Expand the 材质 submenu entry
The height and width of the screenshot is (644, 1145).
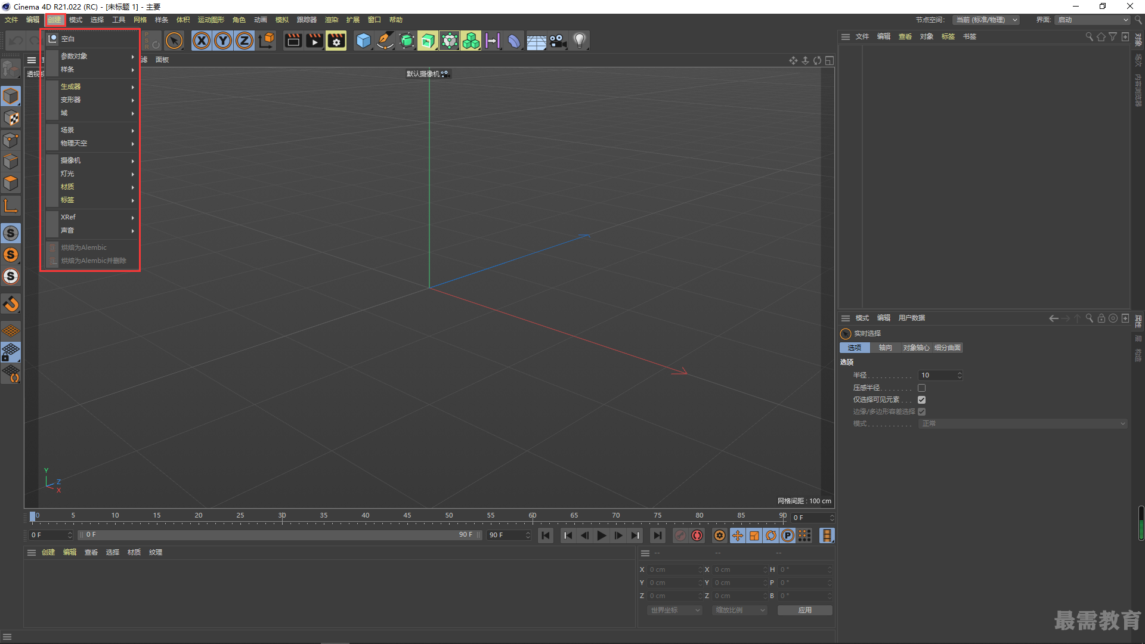pos(92,187)
